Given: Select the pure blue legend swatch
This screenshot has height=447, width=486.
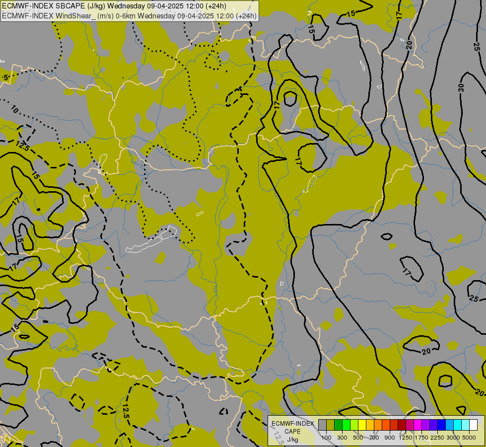Looking at the screenshot, I should [x=441, y=425].
